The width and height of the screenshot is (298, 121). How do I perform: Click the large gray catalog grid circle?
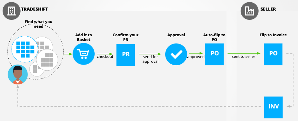click(x=47, y=60)
